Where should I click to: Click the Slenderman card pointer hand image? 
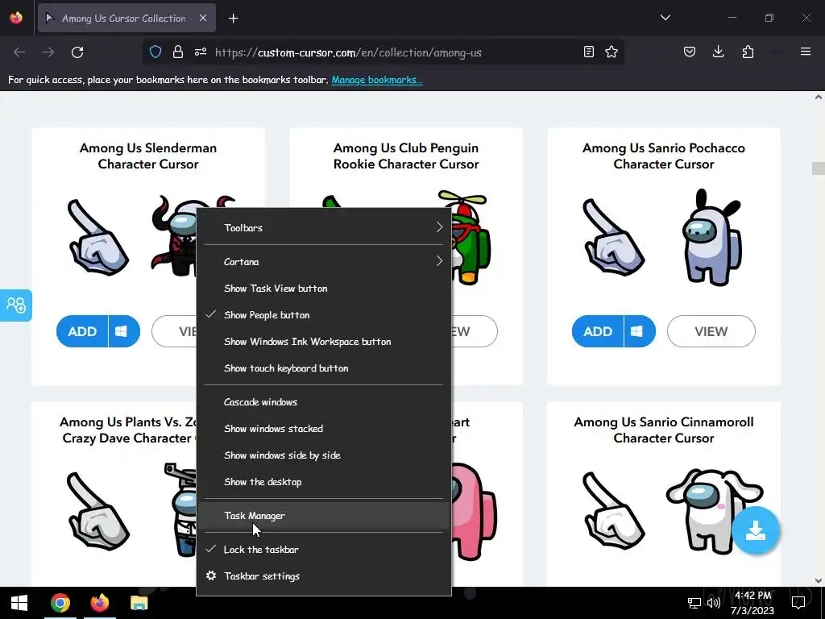pos(97,237)
